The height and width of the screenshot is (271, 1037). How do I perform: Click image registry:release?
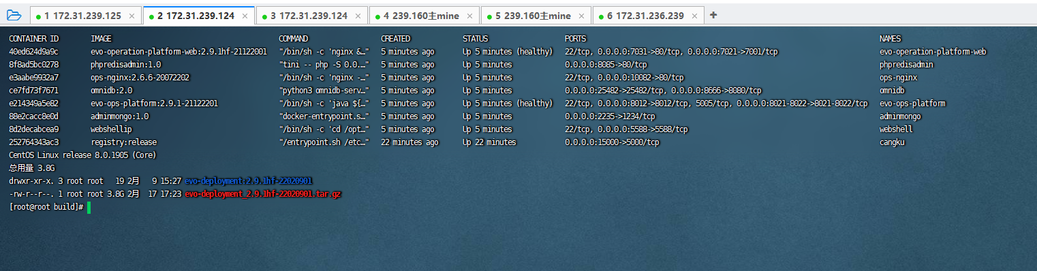click(x=124, y=142)
